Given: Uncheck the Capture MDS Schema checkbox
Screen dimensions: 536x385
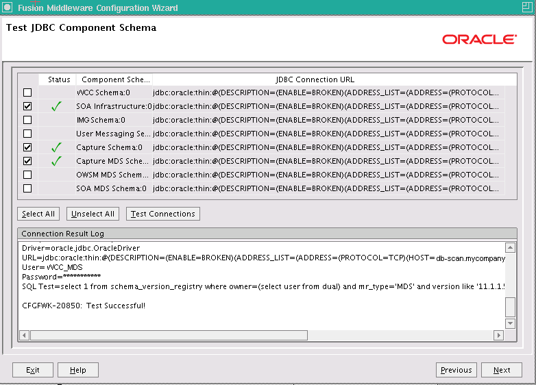Looking at the screenshot, I should coord(27,161).
